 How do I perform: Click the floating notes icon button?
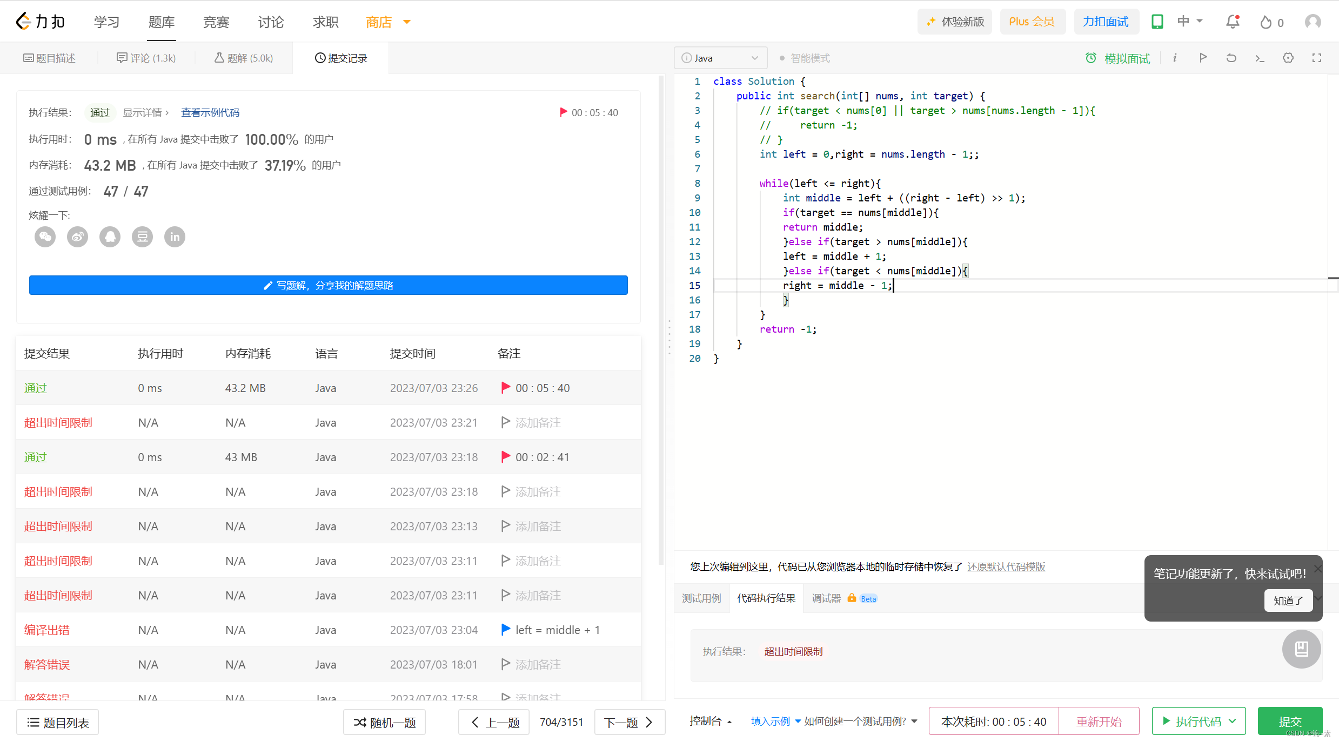[x=1301, y=649]
